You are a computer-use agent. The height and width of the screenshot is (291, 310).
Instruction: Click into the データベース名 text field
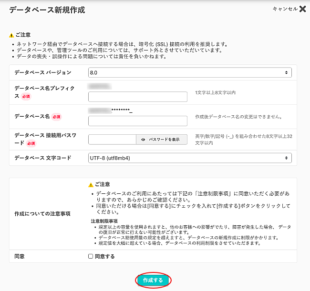(138, 121)
